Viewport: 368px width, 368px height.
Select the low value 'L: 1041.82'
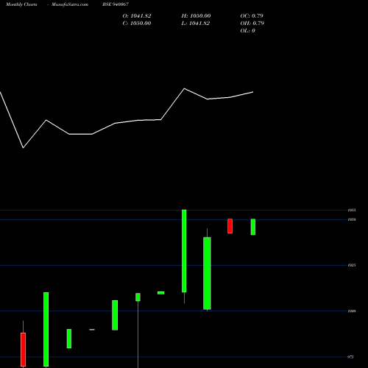point(195,24)
